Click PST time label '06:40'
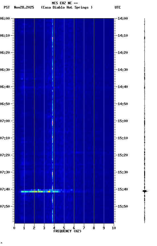This screenshot has width=157, height=246. point(5,87)
